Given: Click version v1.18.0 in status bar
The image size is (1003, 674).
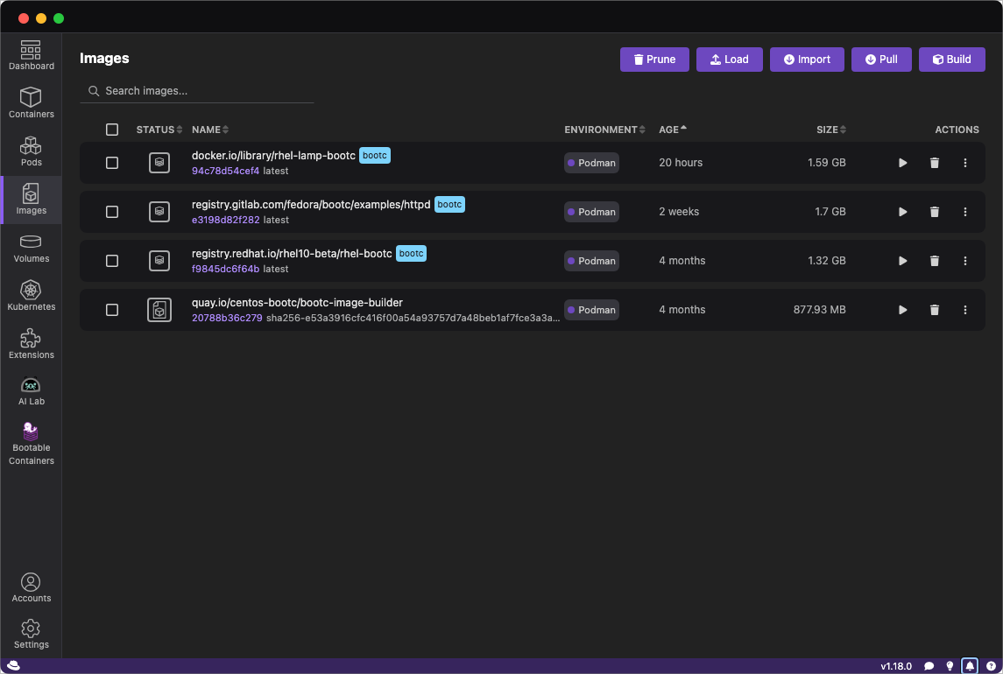Looking at the screenshot, I should click(895, 666).
